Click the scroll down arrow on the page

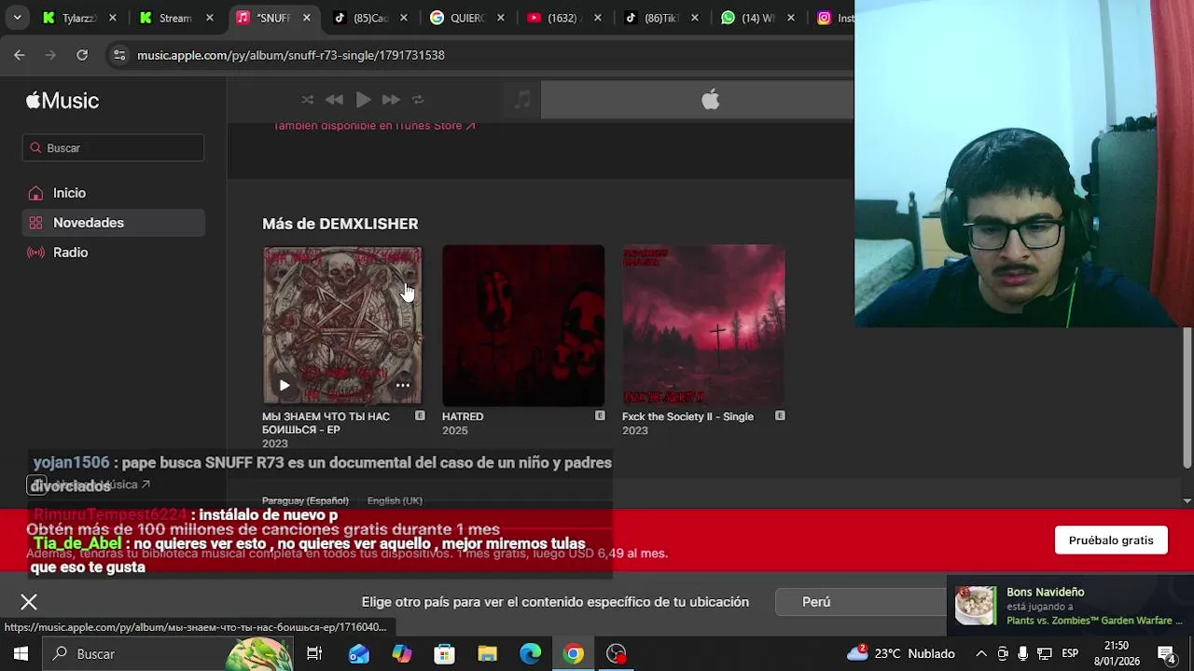1187,500
